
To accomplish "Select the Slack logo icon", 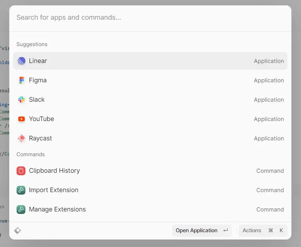I will [22, 100].
